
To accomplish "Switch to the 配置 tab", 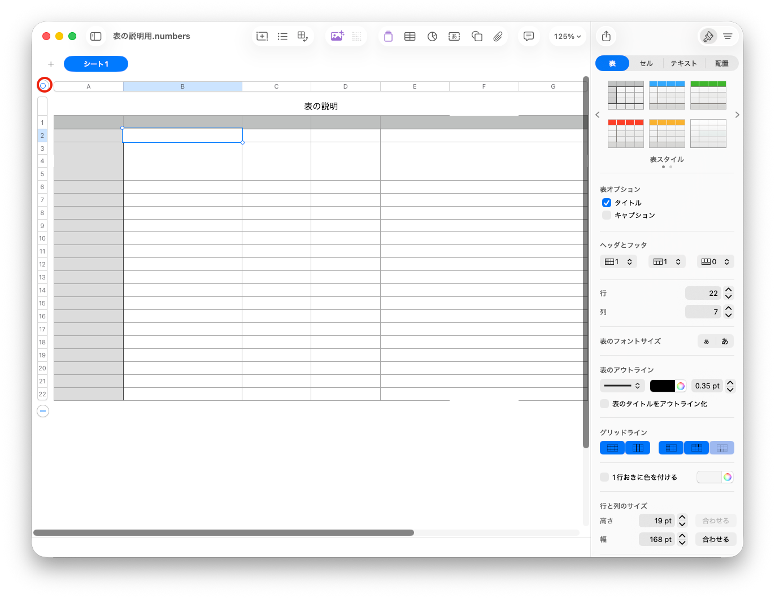I will [x=722, y=63].
